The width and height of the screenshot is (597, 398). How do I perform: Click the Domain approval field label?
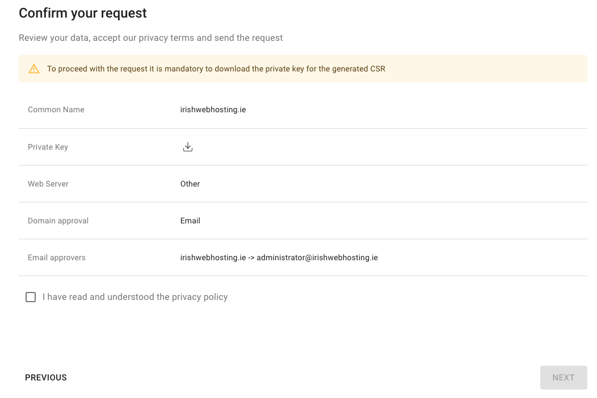(58, 221)
